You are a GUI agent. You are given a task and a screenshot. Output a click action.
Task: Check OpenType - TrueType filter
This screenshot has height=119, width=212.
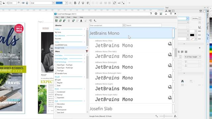56,65
